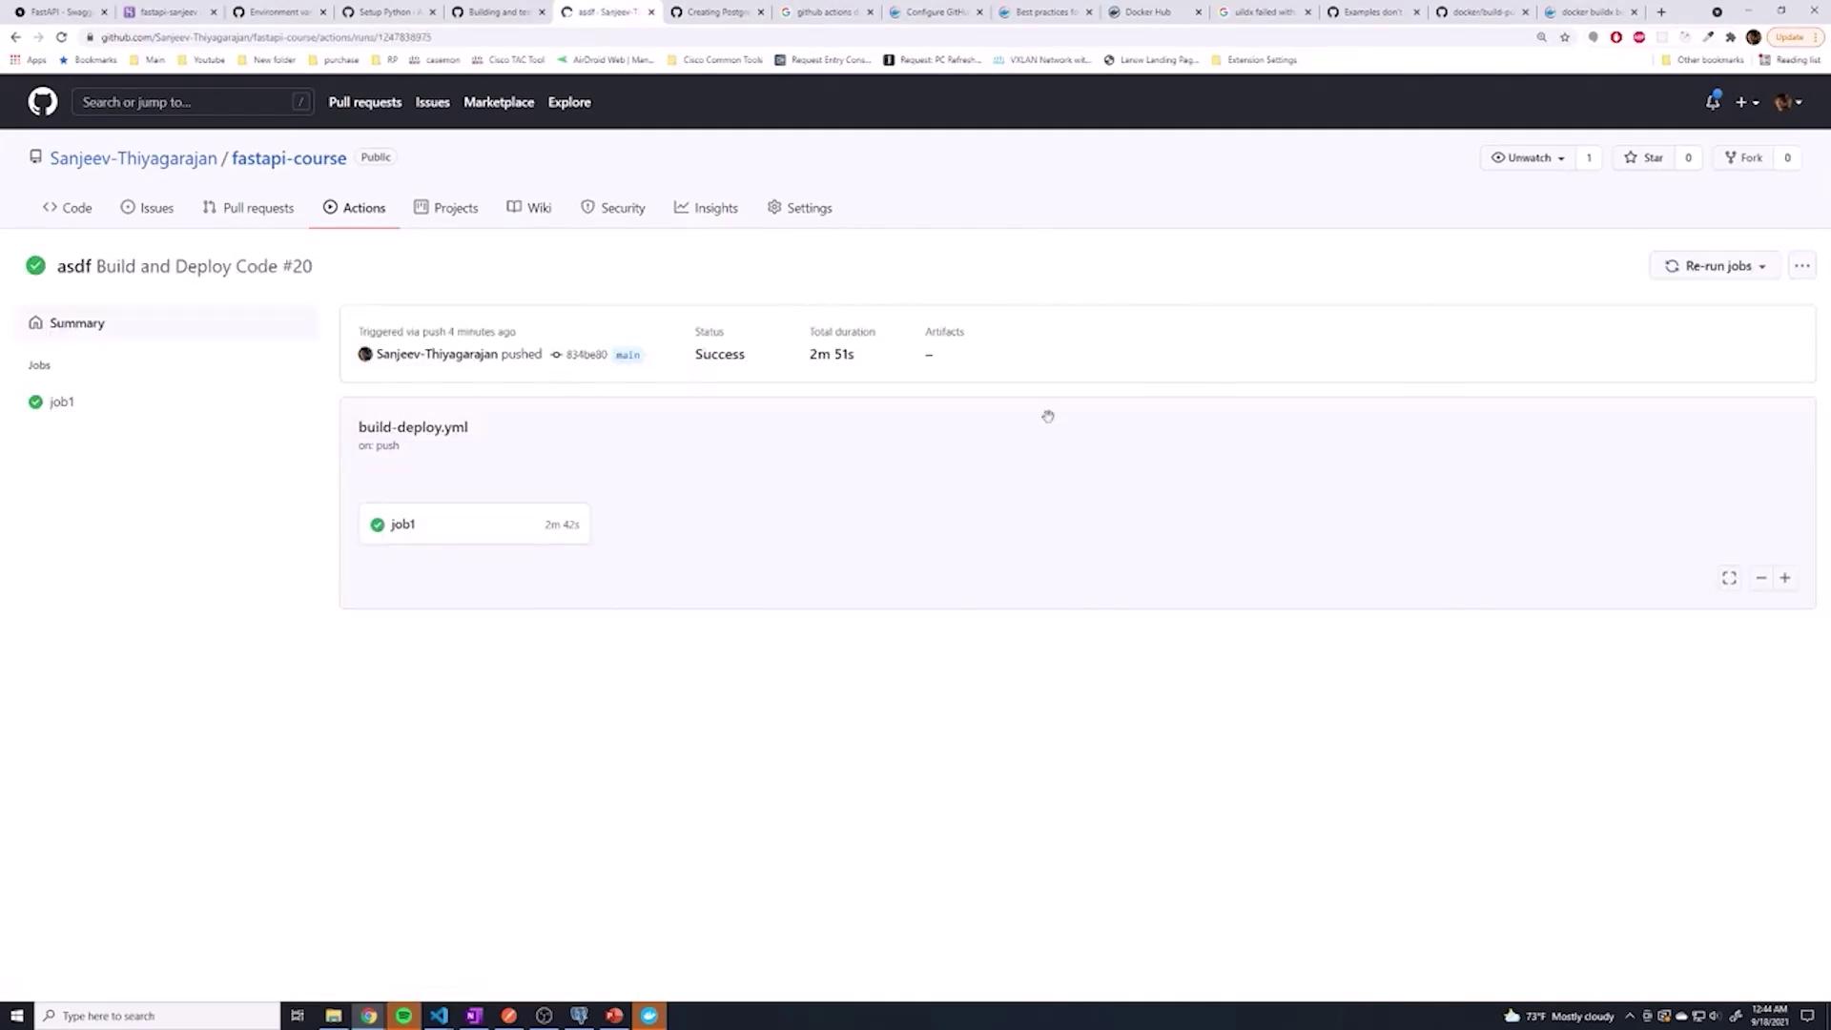Open File Explorer from taskbar

coord(333,1016)
